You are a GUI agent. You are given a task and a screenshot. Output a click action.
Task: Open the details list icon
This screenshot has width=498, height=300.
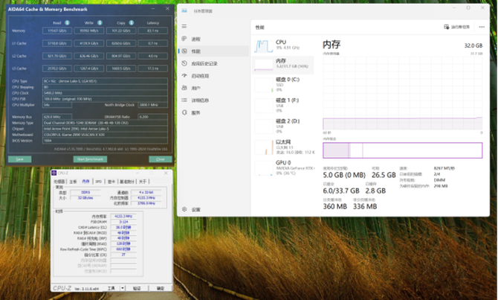click(x=184, y=100)
